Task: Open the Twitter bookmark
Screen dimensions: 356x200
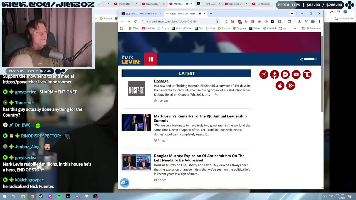Action: click(255, 28)
